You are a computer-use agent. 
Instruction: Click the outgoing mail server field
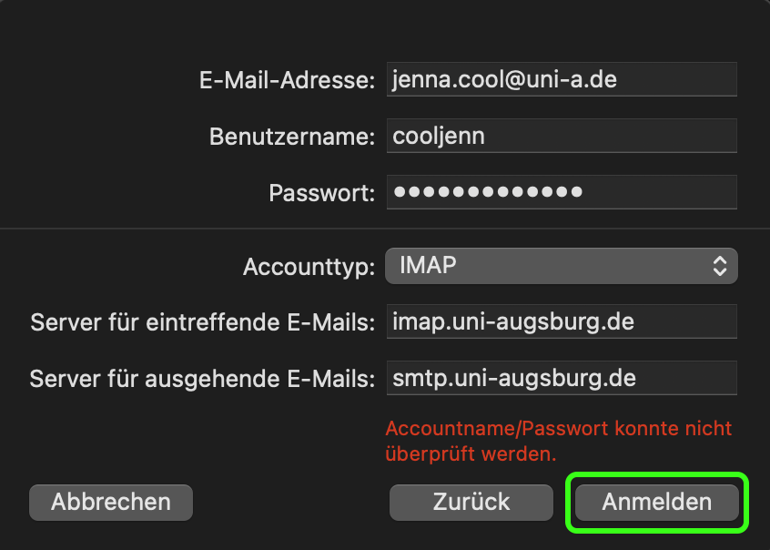[561, 376]
